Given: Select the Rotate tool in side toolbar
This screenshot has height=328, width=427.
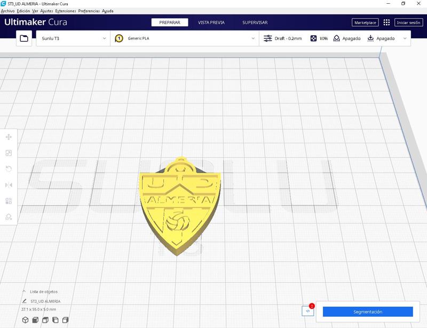Looking at the screenshot, I should tap(9, 169).
